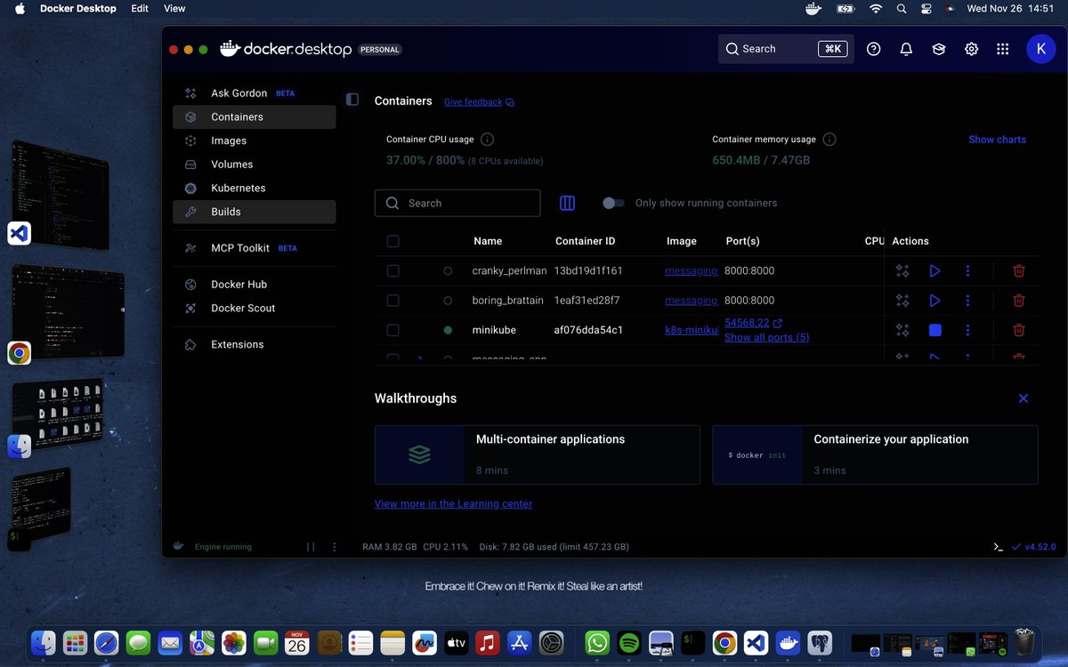Viewport: 1068px width, 667px height.
Task: Focus the containers Search field
Action: pyautogui.click(x=457, y=203)
